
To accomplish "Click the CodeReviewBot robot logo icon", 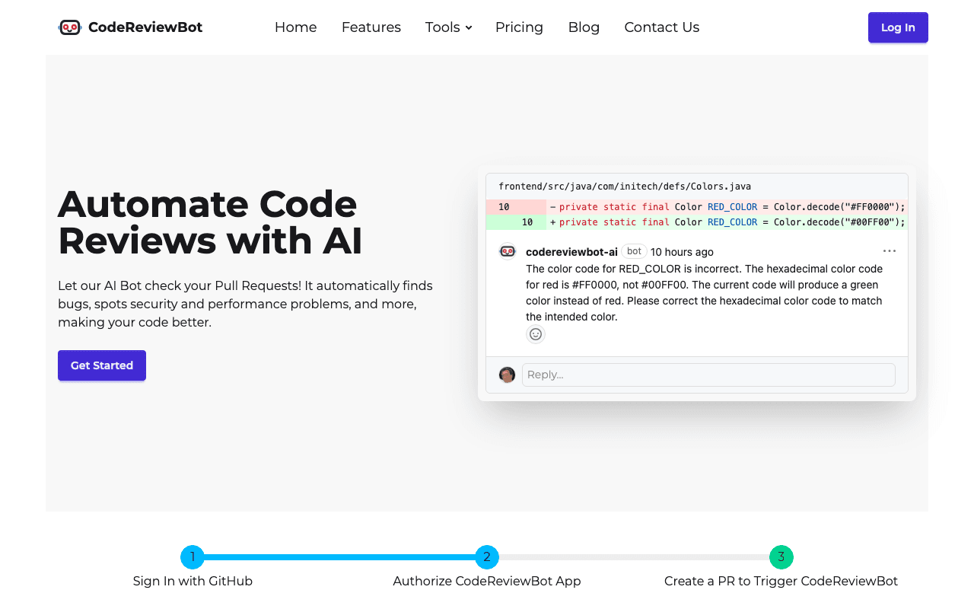I will click(x=70, y=27).
